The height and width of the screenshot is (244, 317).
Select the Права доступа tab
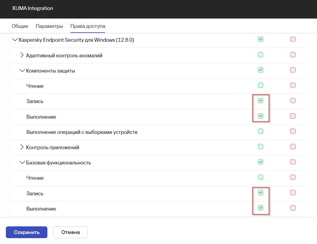(88, 26)
